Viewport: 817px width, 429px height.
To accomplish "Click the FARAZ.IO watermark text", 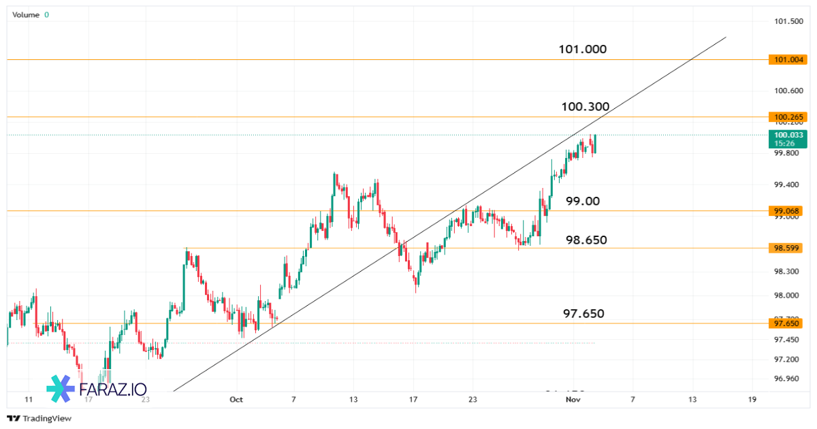I will pos(112,390).
